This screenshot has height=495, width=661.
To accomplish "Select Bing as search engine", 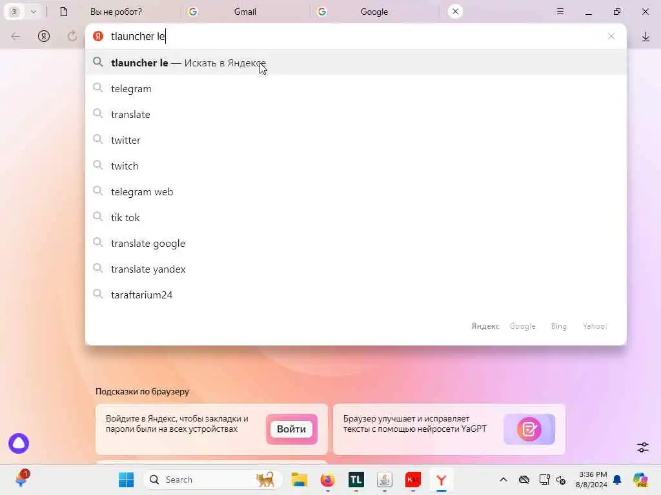I will (558, 325).
